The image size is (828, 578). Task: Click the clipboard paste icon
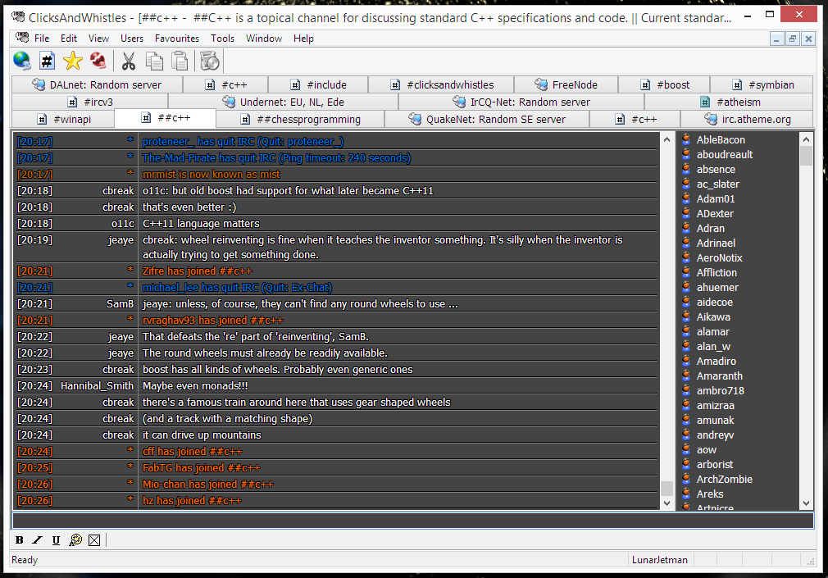click(x=180, y=61)
